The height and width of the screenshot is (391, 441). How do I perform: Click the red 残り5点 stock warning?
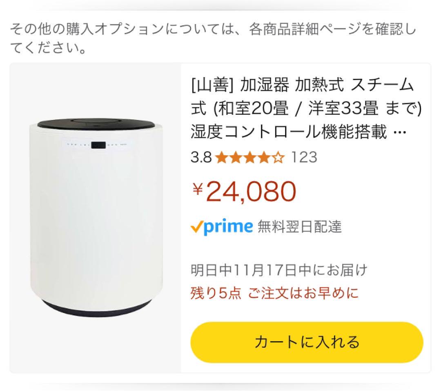pyautogui.click(x=216, y=293)
